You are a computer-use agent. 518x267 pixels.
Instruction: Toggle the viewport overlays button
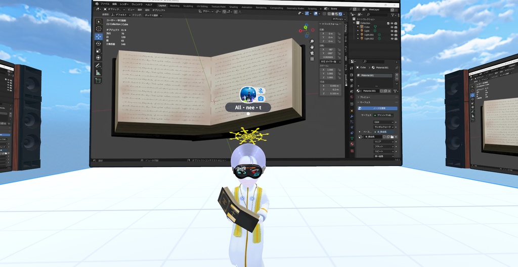316,14
